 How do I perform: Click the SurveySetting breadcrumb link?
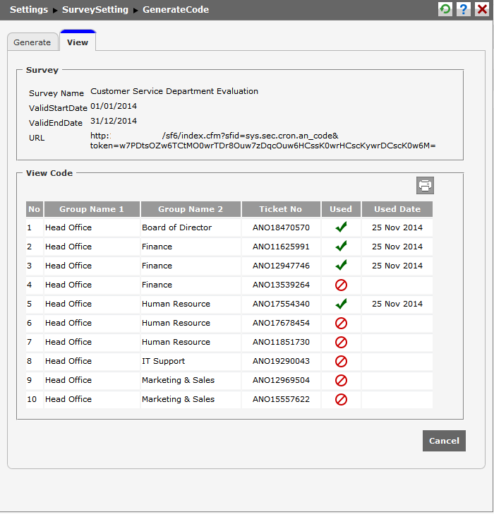(x=95, y=10)
